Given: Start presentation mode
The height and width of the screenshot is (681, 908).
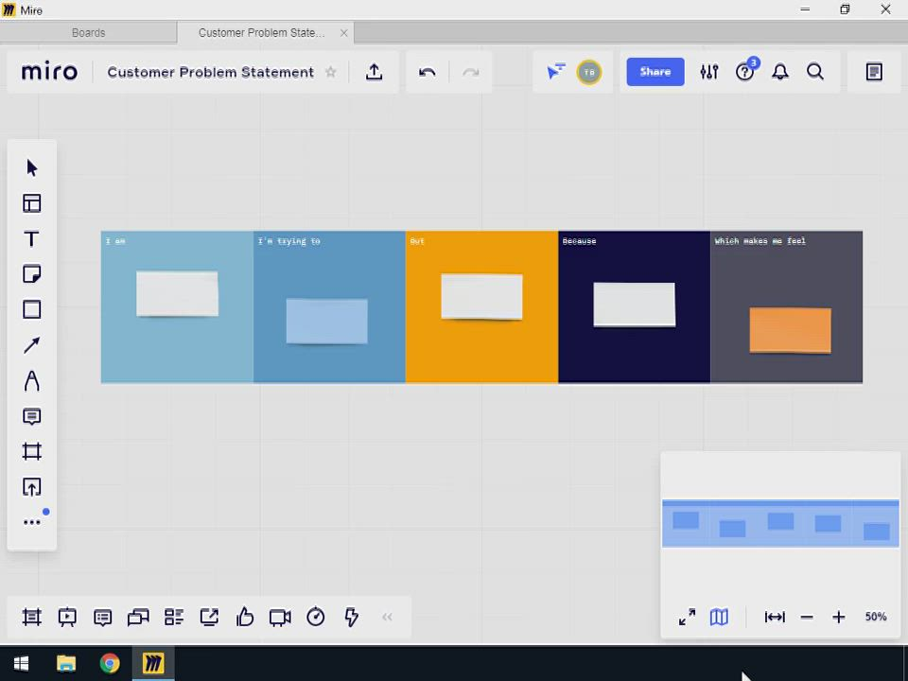Looking at the screenshot, I should [67, 617].
